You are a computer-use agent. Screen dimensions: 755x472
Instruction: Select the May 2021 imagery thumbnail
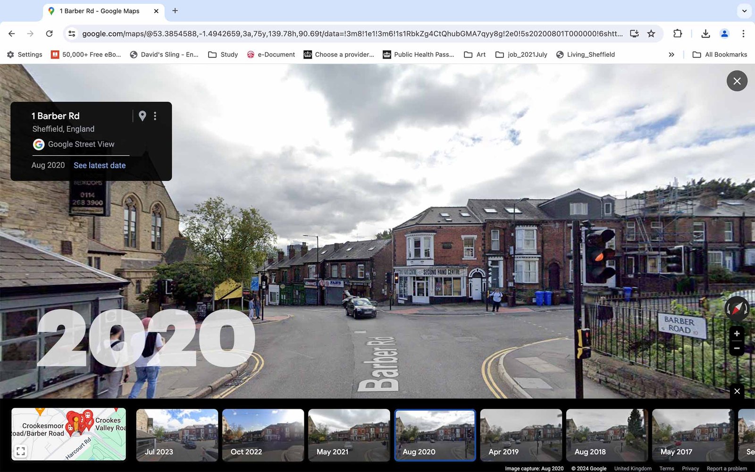pos(349,435)
